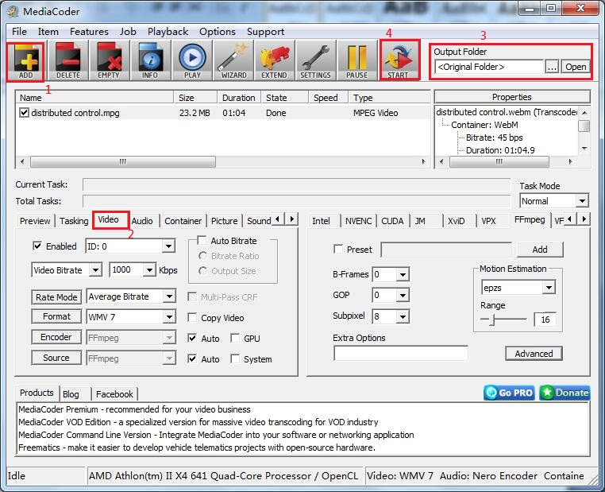The image size is (605, 492).
Task: Click the ADD file toolbar icon
Action: tap(28, 60)
